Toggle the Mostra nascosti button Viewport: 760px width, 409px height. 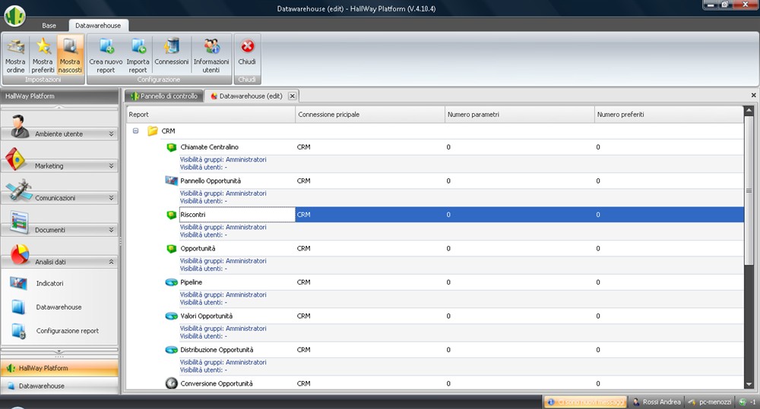click(x=70, y=55)
